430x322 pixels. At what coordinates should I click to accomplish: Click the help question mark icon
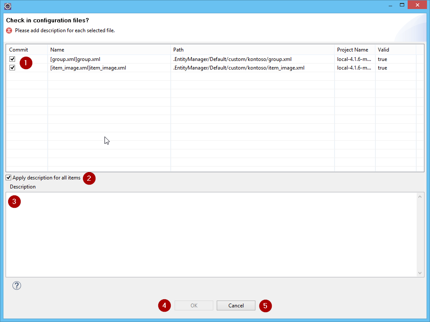coord(17,286)
